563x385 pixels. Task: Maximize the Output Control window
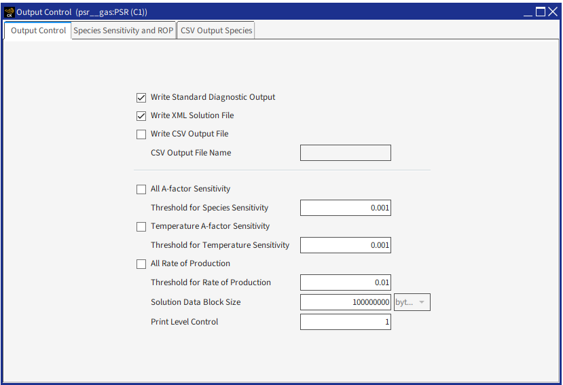pos(541,12)
